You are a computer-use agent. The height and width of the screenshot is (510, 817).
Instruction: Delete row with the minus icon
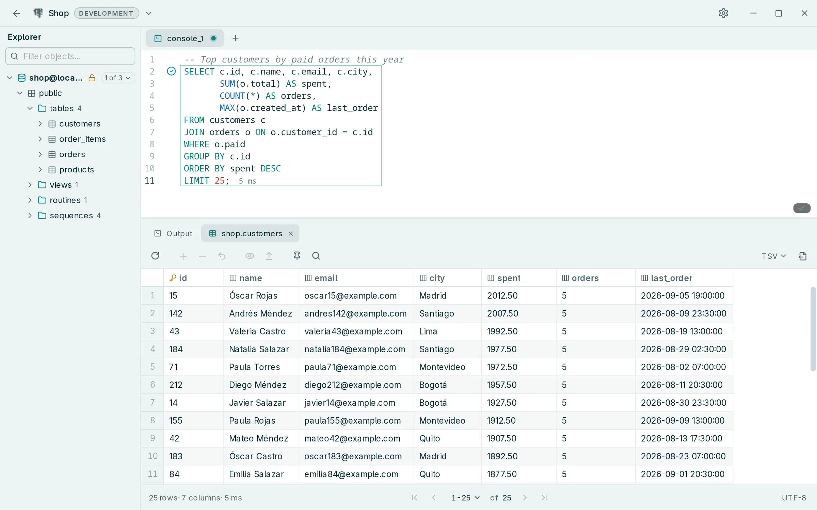(x=202, y=256)
